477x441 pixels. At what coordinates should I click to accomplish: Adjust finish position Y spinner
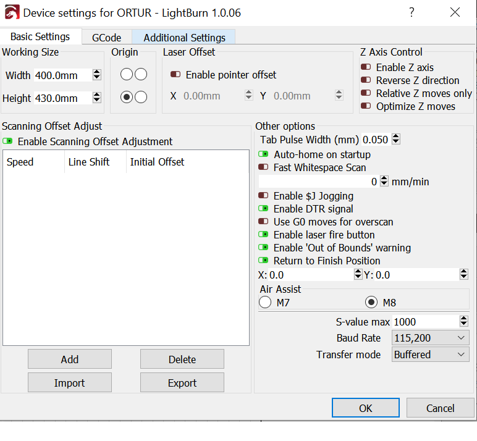pyautogui.click(x=464, y=274)
